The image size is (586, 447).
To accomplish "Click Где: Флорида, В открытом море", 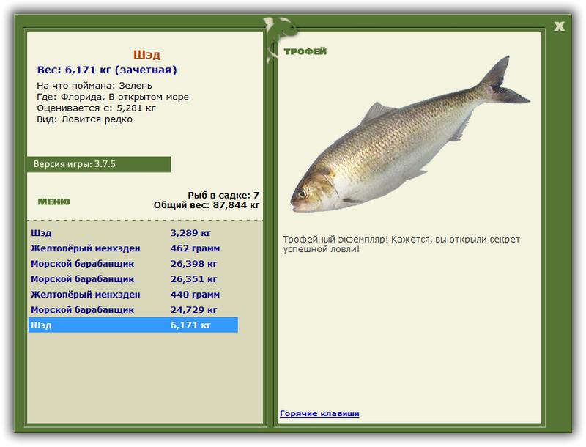I will (113, 97).
